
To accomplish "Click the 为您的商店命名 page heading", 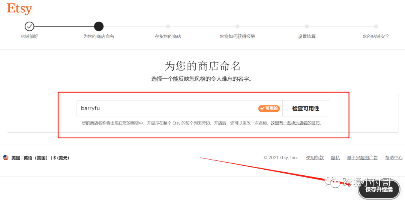I will [203, 66].
